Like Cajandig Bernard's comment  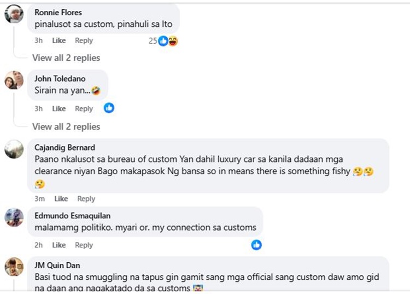pos(61,199)
